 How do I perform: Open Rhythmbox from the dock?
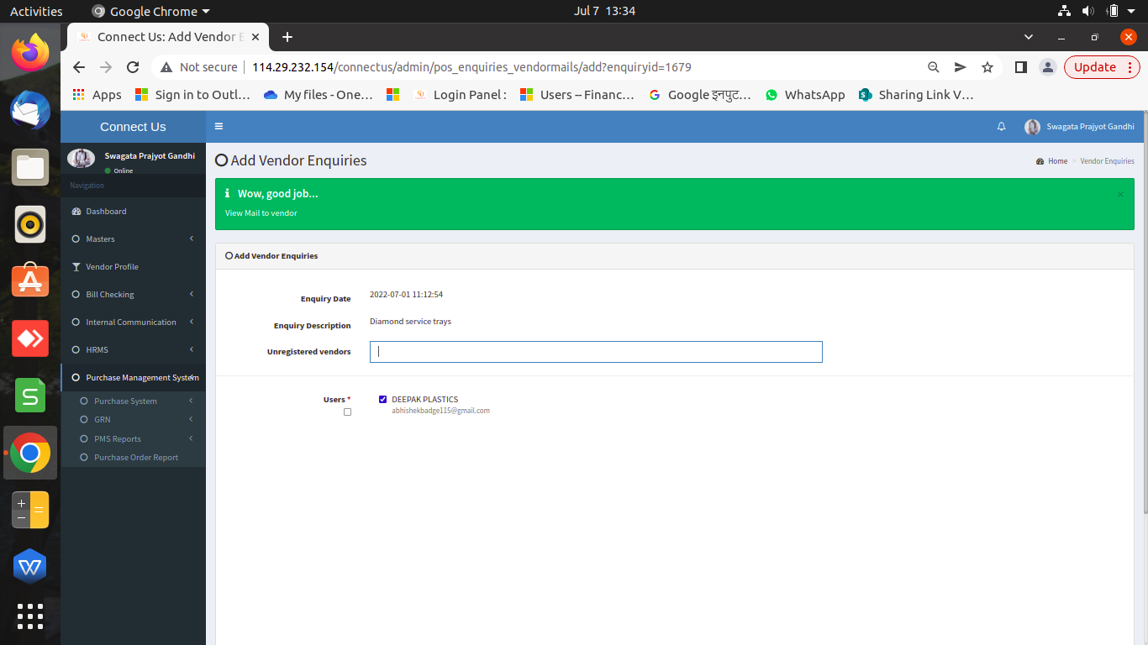point(30,224)
